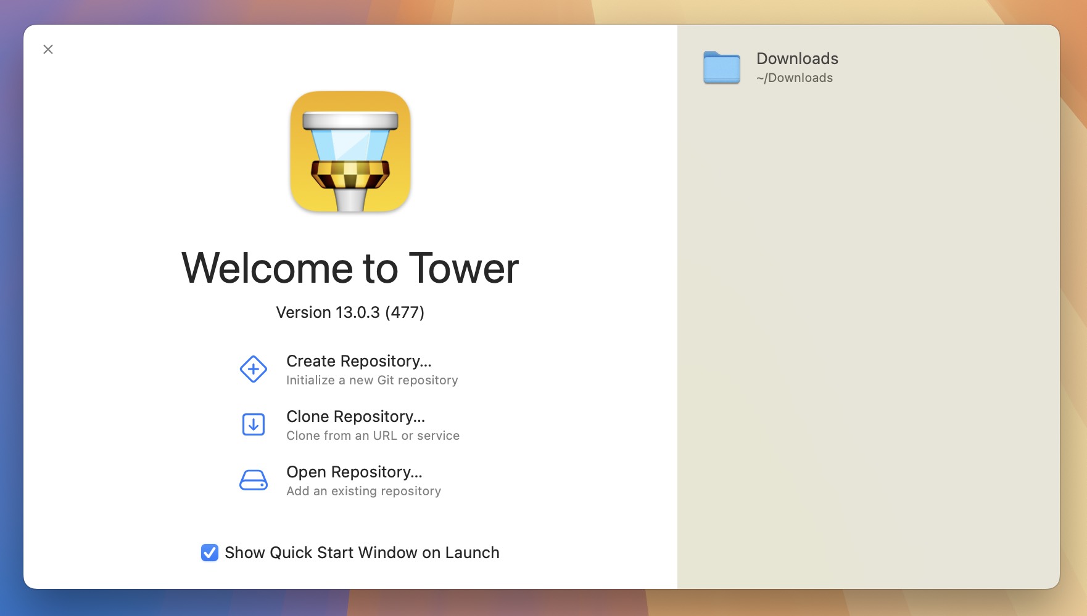
Task: Click the ~/Downloads path text
Action: [795, 78]
